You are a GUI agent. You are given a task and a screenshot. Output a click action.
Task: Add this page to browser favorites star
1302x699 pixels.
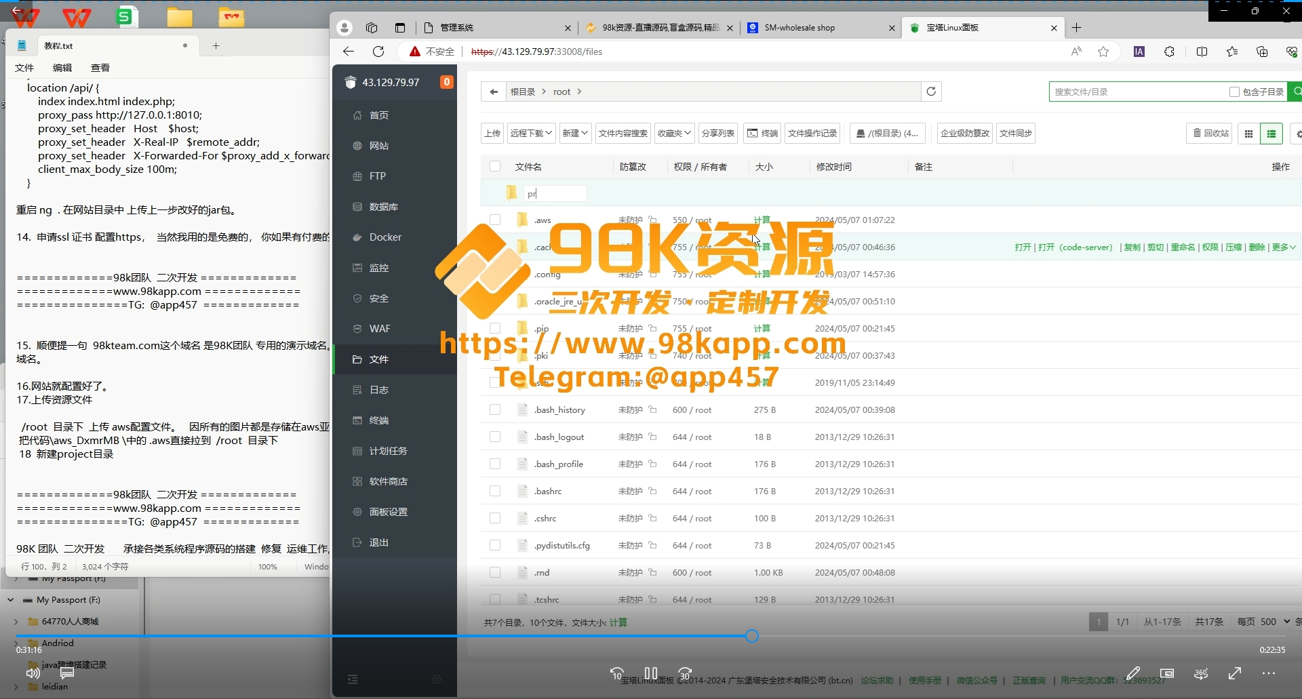[1103, 52]
